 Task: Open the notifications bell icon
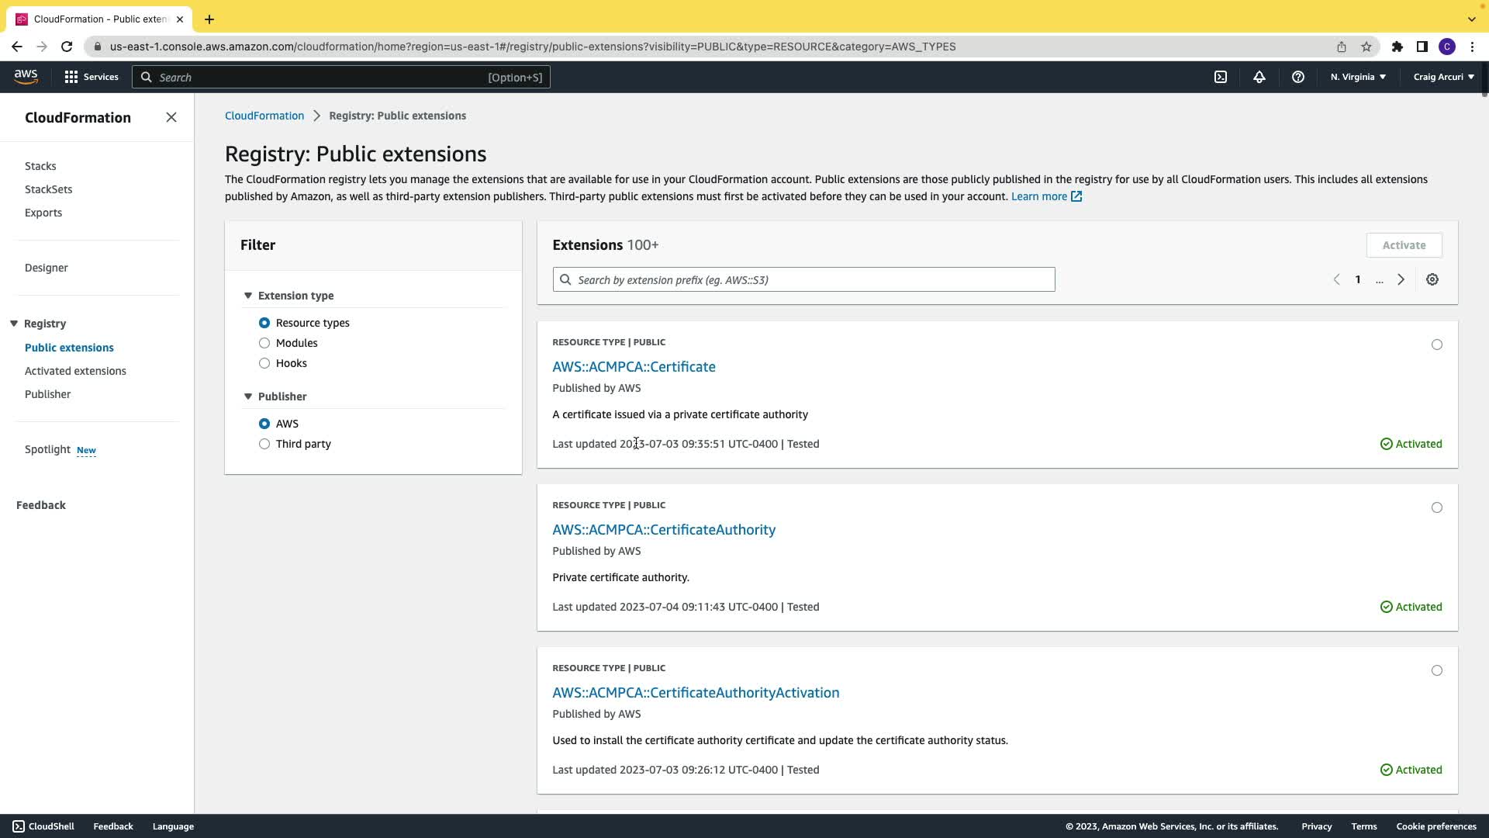coord(1259,77)
